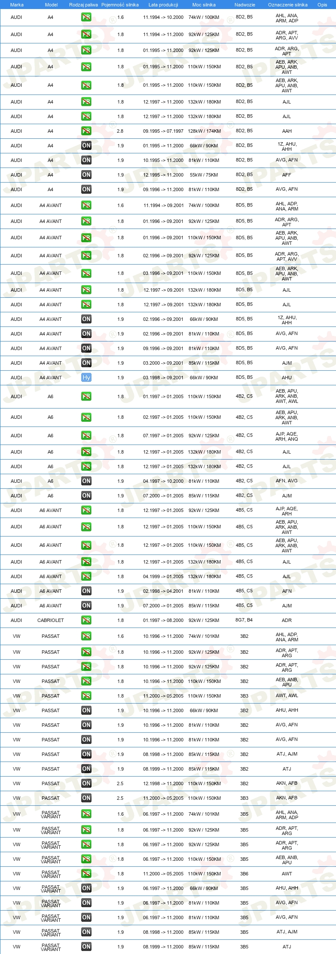Click the Moc silnika column header
Viewport: 336px width, 954px height.
(204, 5)
